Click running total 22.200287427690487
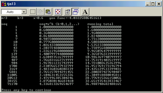 click(x=103, y=72)
